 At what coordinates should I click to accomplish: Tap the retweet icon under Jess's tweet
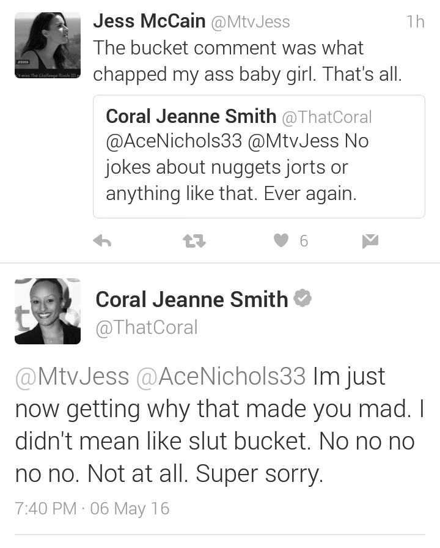pyautogui.click(x=194, y=241)
